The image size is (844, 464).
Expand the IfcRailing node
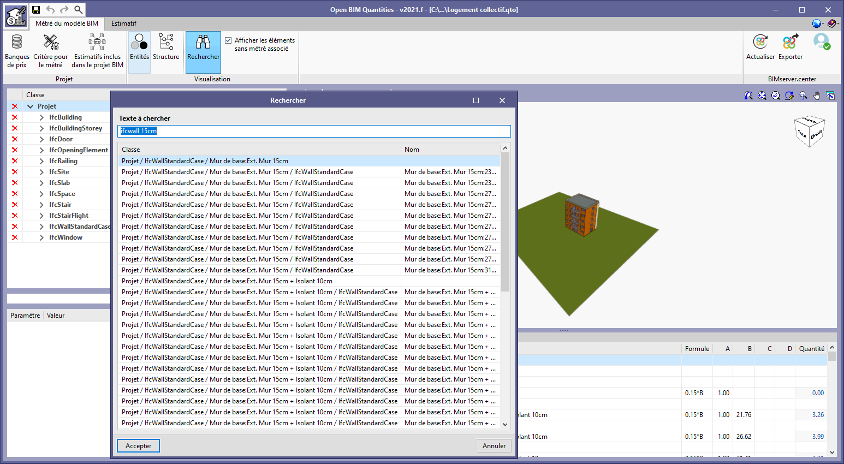coord(41,161)
